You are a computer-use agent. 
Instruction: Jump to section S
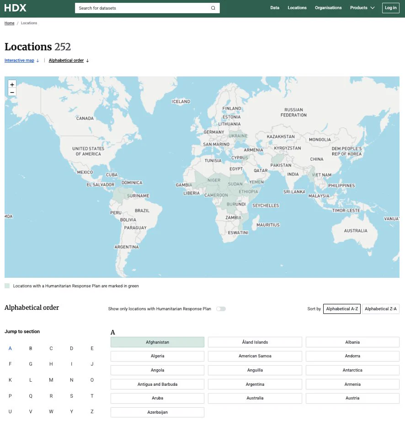(72, 396)
